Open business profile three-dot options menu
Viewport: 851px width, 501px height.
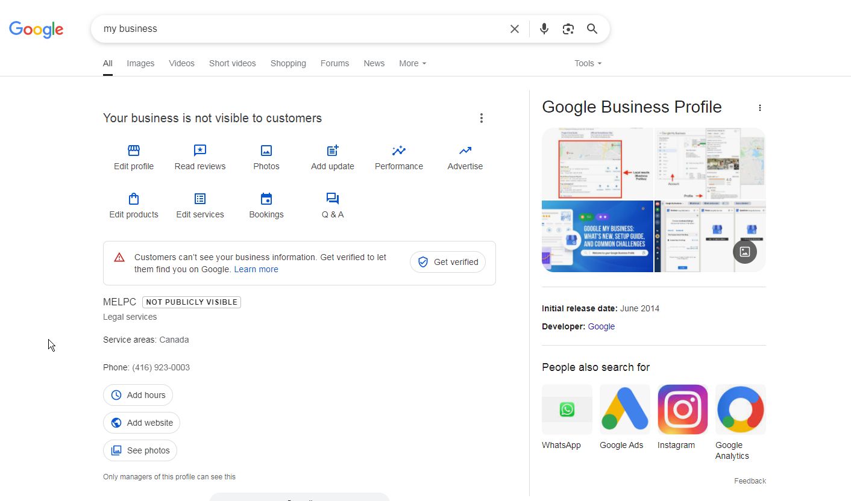pos(481,118)
